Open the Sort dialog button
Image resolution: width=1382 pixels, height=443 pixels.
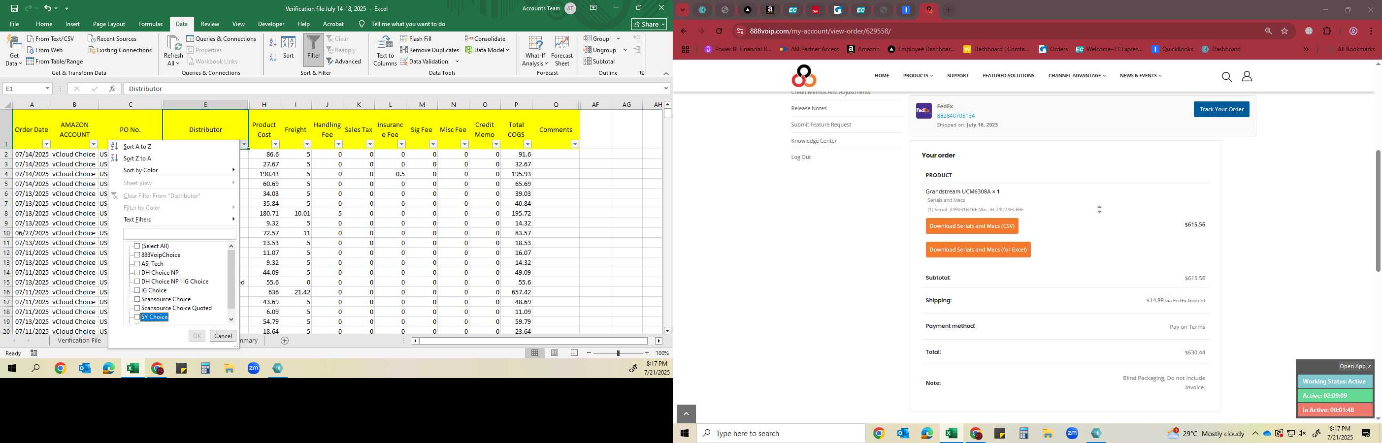point(289,47)
